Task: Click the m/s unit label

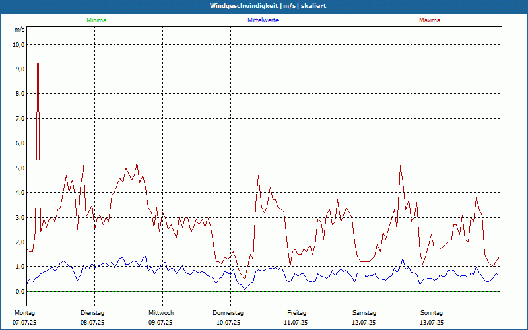Action: (20, 30)
